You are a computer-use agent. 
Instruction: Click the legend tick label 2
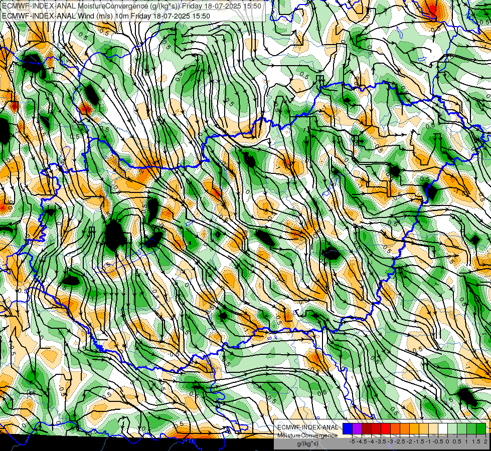tap(485, 441)
